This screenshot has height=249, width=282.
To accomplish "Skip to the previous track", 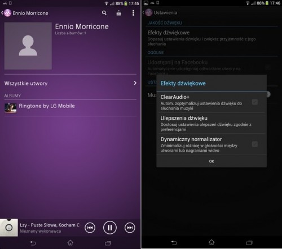I will 90,228.
